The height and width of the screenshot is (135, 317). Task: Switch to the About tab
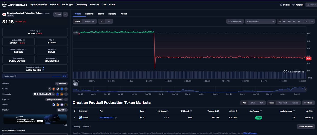click(124, 14)
